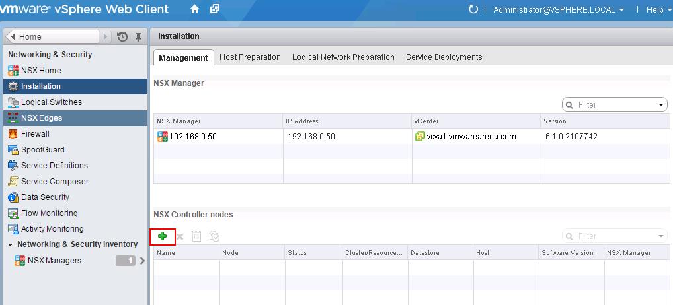Screen dimensions: 673x305
Task: Click the Service Definitions icon
Action: [13, 166]
